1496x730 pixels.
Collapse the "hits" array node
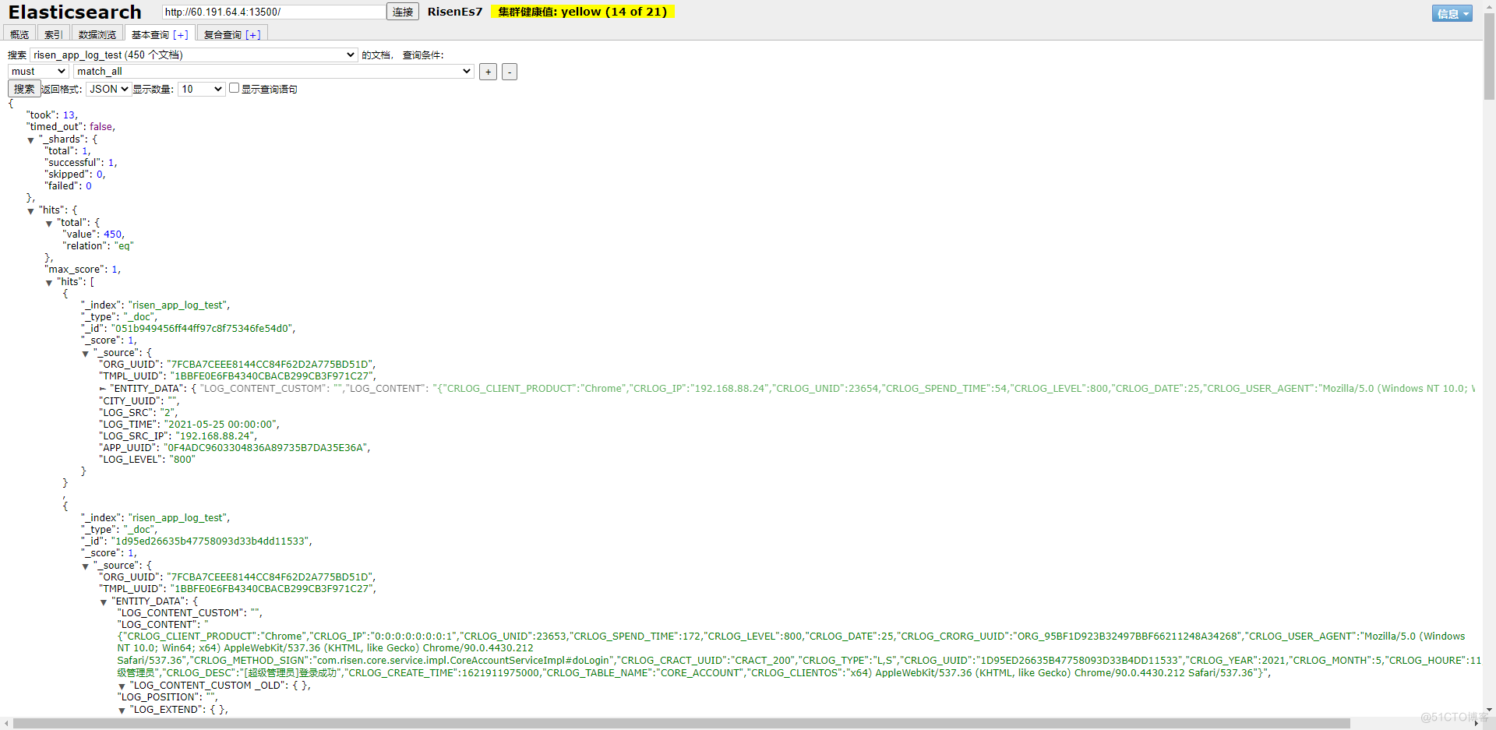(49, 283)
